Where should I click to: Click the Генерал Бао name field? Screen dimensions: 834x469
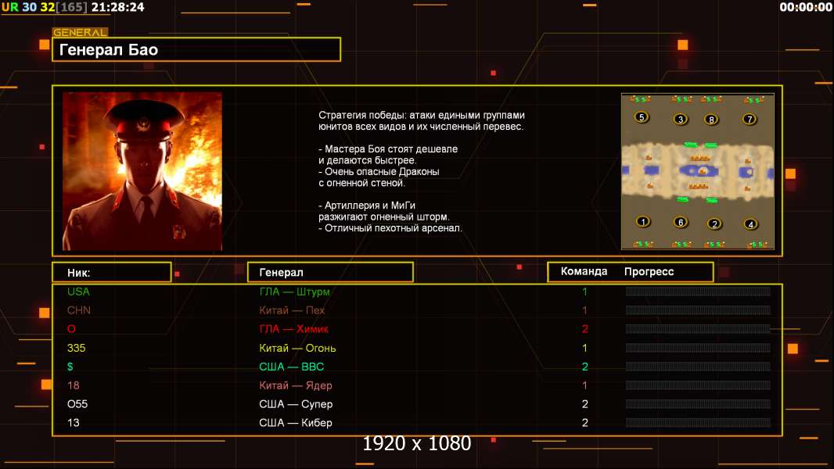click(196, 49)
